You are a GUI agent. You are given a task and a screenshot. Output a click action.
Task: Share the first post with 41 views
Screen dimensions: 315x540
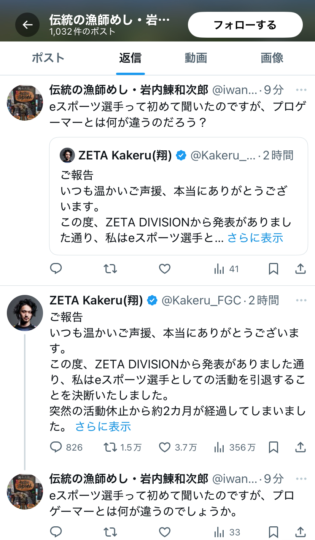coord(301,269)
